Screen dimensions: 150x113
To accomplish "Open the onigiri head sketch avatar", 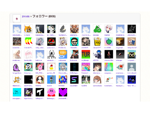I will click(x=51, y=54).
